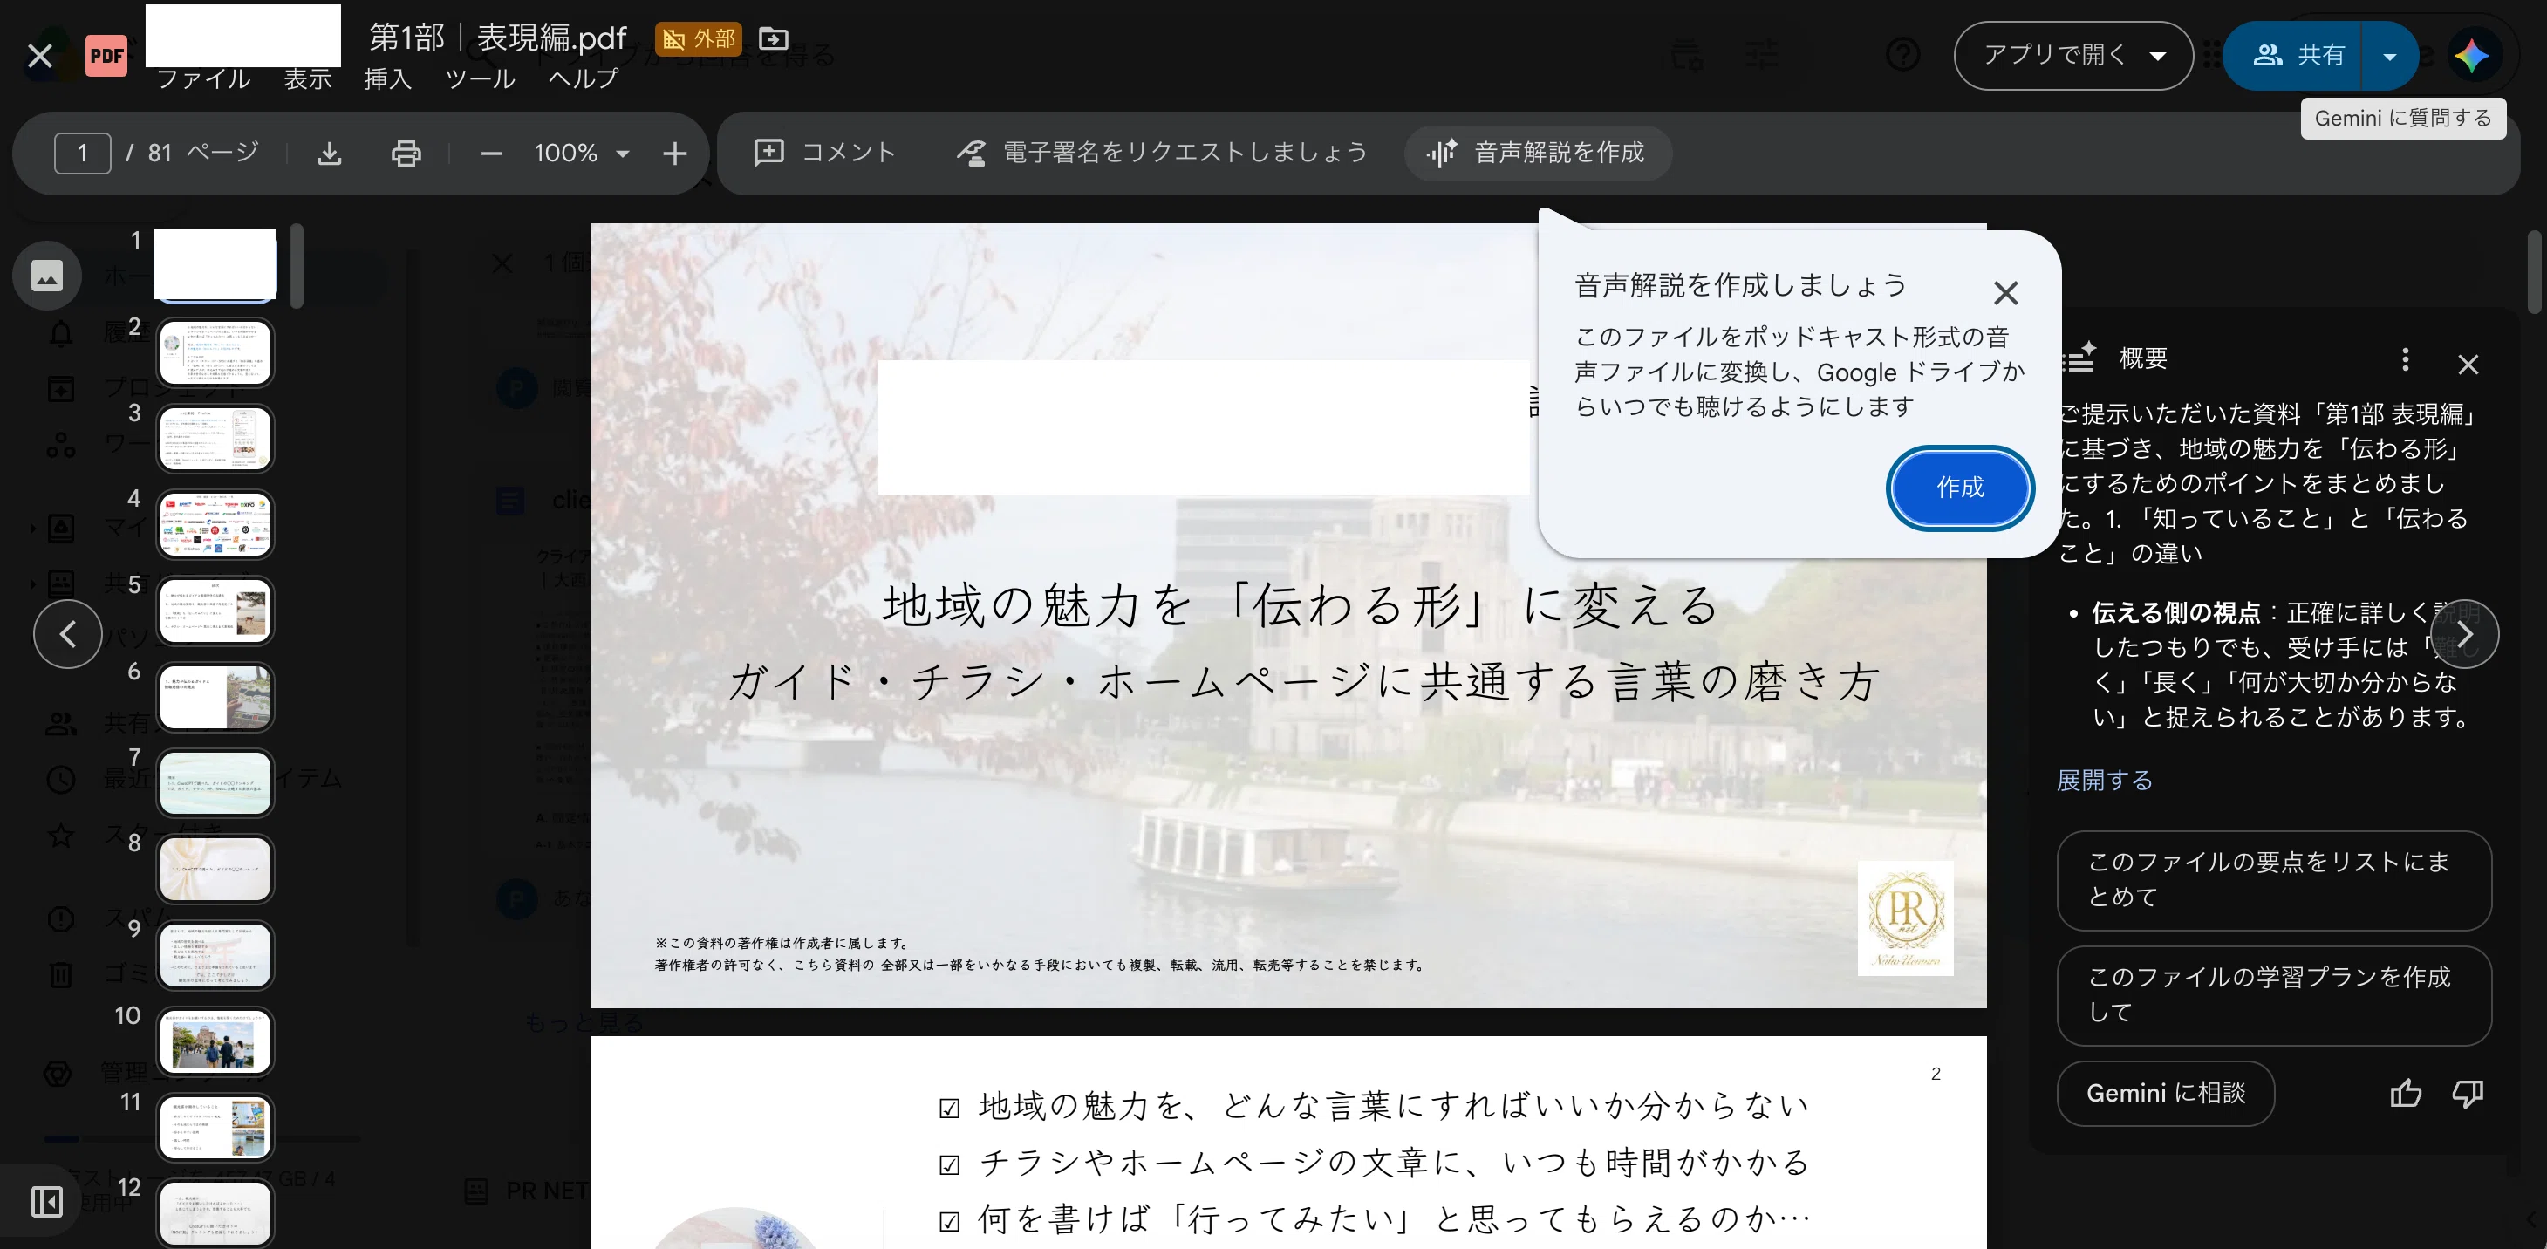2547x1249 pixels.
Task: Select page 1 thumbnail
Action: [215, 265]
